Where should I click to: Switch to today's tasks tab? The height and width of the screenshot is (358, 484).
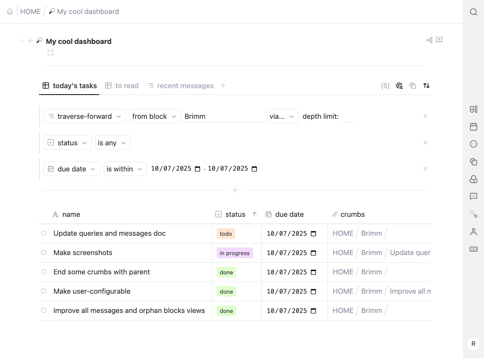[x=69, y=86]
